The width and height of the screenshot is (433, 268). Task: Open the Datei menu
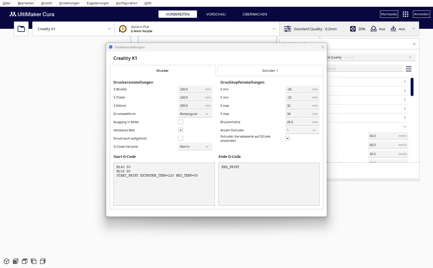pos(6,3)
